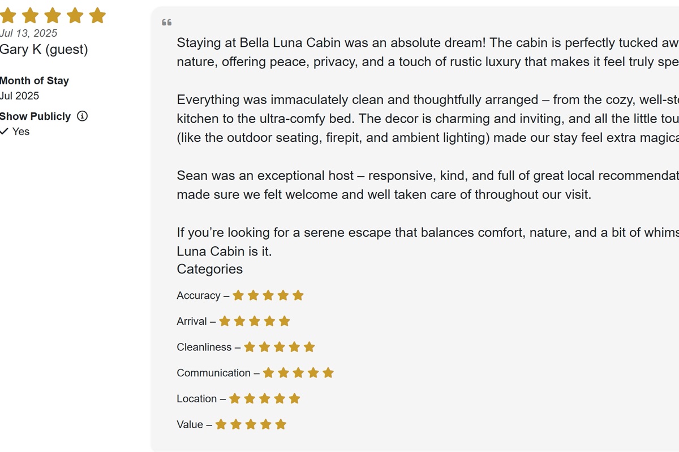Click the opening quotation mark icon
The height and width of the screenshot is (452, 679).
(x=166, y=23)
